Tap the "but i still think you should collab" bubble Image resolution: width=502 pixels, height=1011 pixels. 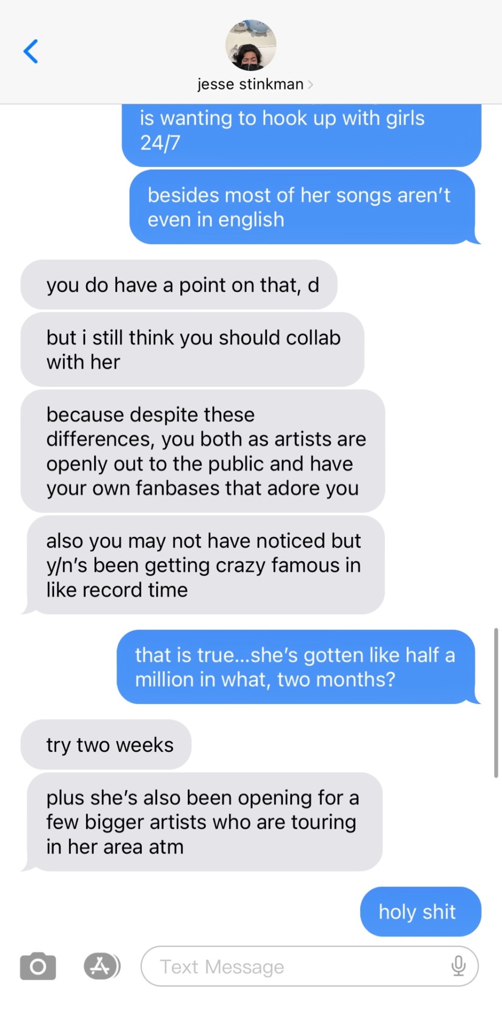coord(192,350)
